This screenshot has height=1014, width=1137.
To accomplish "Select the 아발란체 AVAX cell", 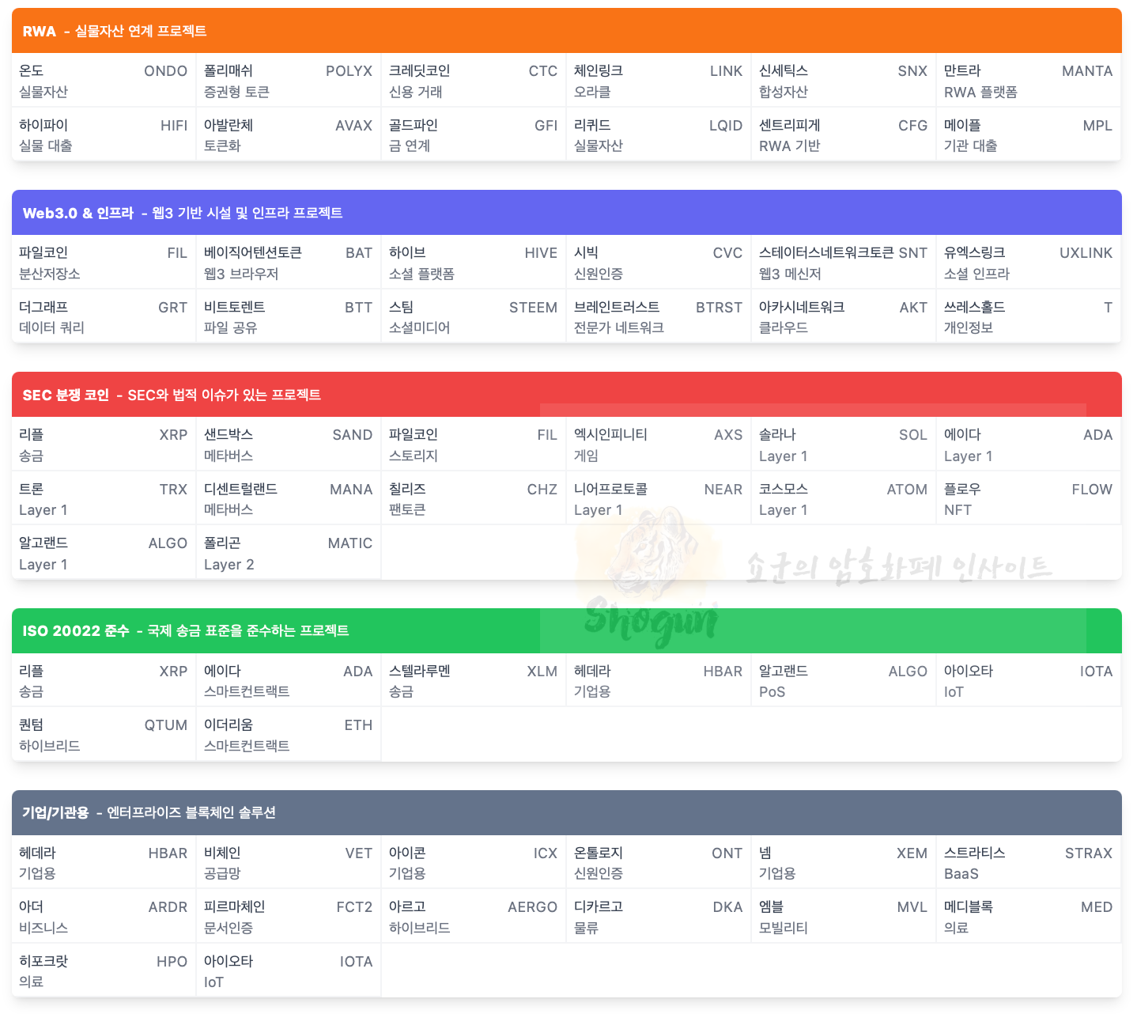I will (289, 134).
